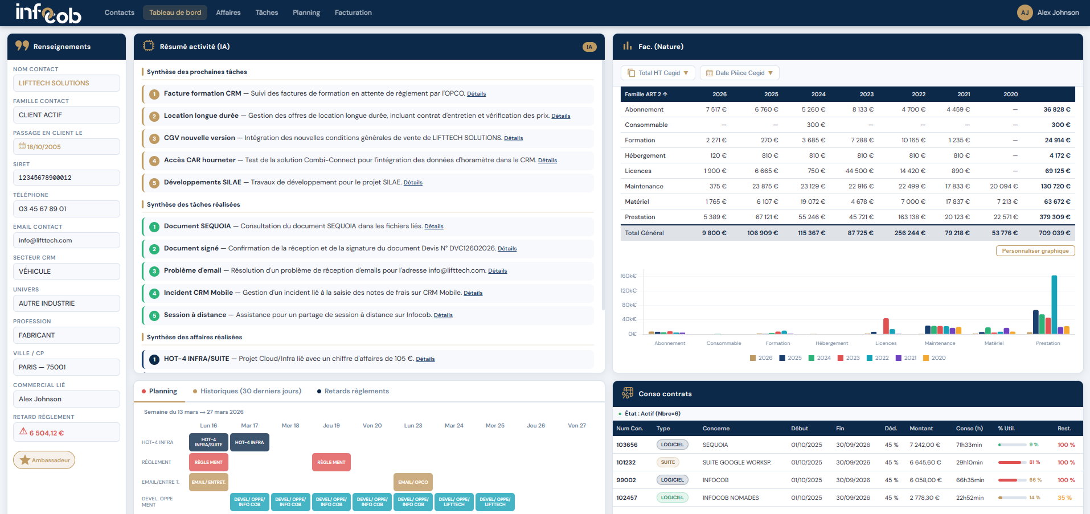Open Détails link for Location longue durée
This screenshot has height=514, width=1090.
click(x=561, y=116)
